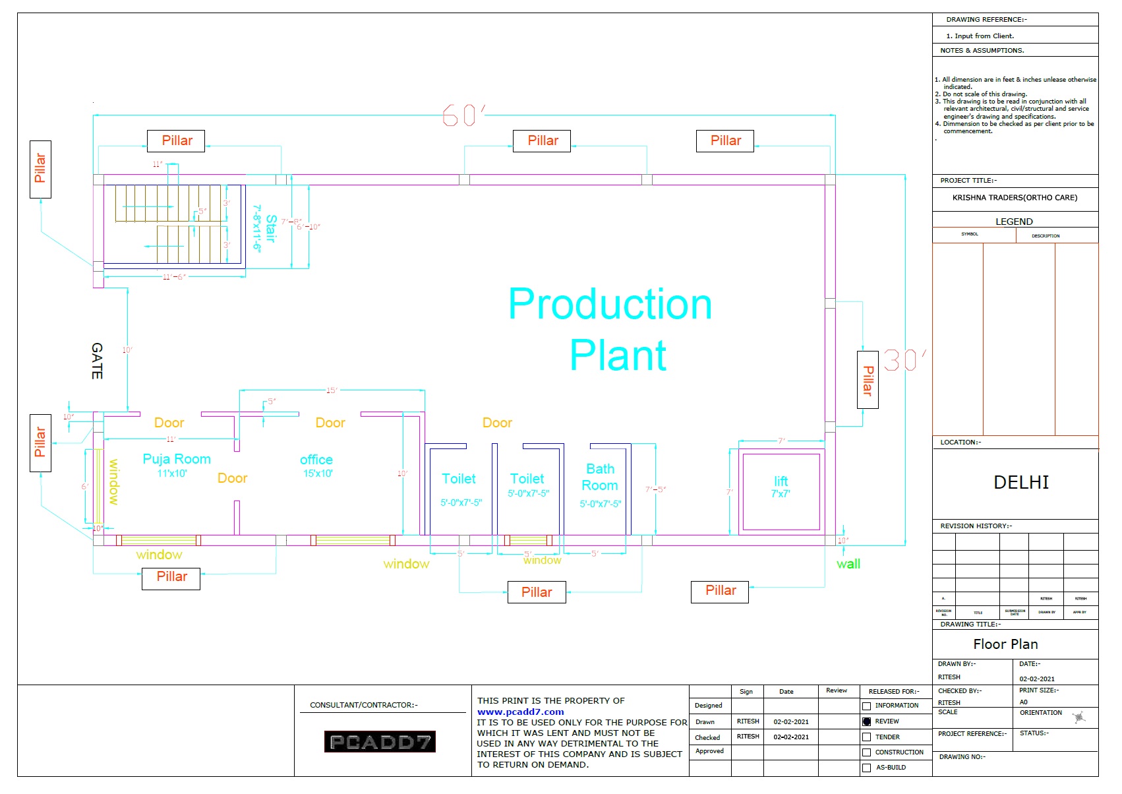1122x794 pixels.
Task: Click the vertical window symbol beside Puja Room
Action: pos(98,485)
